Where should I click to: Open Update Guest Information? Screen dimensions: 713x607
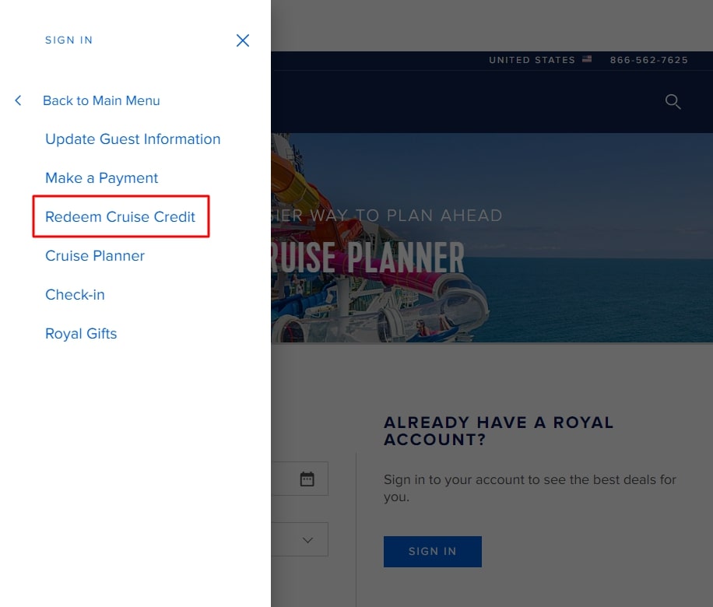[133, 139]
